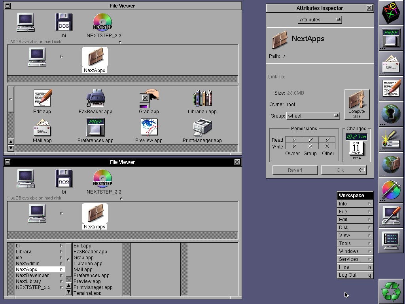Click the computer icon on lower File Viewer shelf
Image resolution: width=405 pixels, height=304 pixels.
click(x=26, y=179)
